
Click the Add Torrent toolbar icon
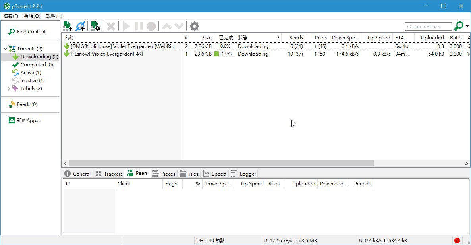[68, 26]
